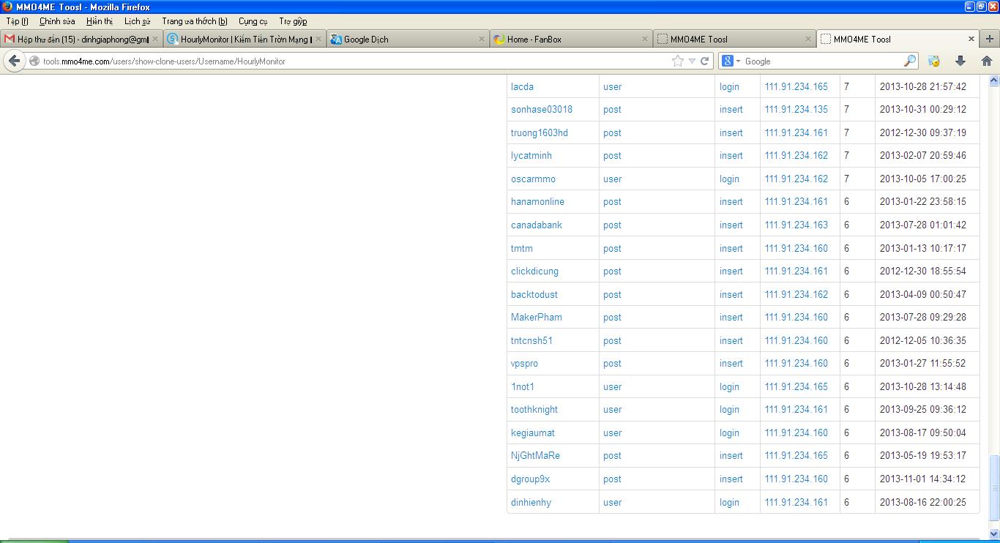Click the Gmail favicon on the first tab
This screenshot has height=543, width=1000.
click(x=10, y=39)
